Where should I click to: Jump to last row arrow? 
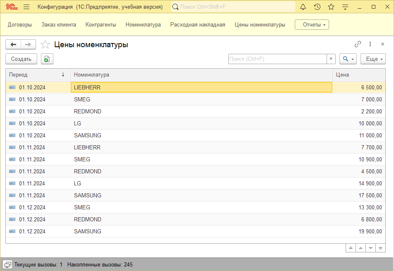[380, 248]
